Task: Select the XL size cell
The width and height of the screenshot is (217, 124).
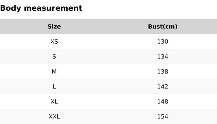Action: click(54, 102)
